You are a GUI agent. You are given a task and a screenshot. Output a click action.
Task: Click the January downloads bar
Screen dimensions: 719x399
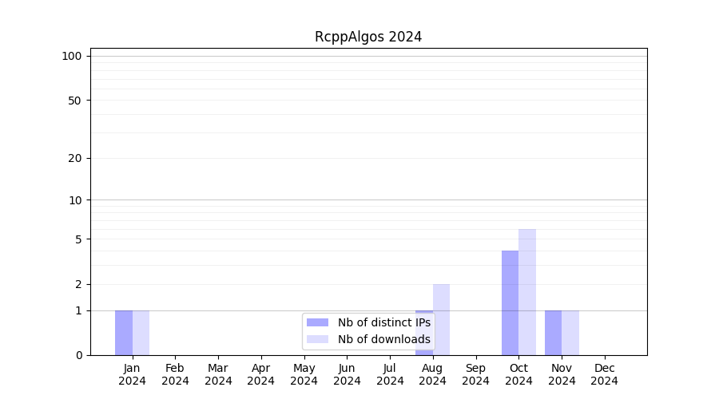coord(141,333)
